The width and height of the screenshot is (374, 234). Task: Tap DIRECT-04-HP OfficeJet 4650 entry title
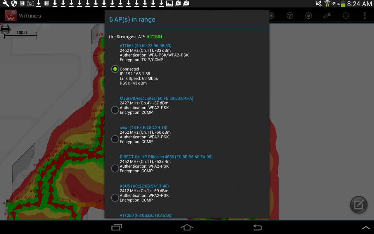(x=166, y=157)
